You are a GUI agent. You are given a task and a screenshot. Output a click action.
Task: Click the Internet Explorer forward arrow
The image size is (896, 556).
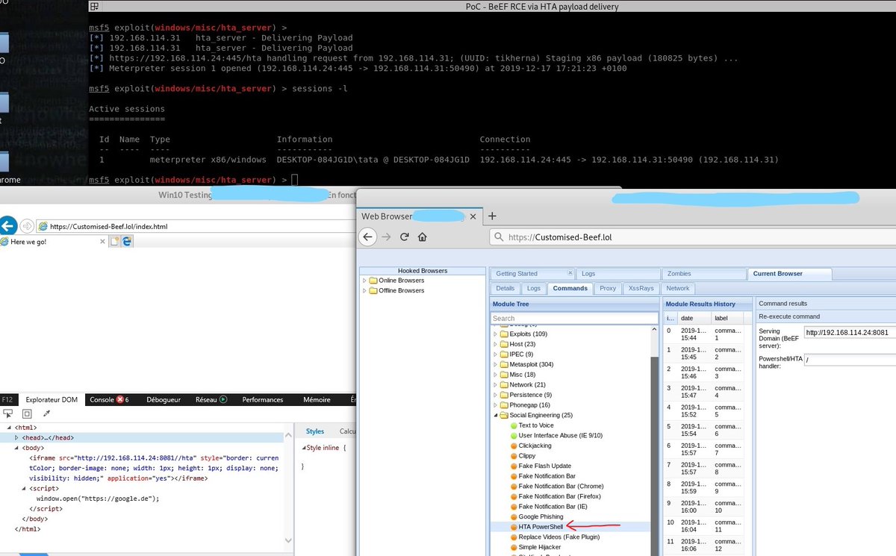(27, 225)
